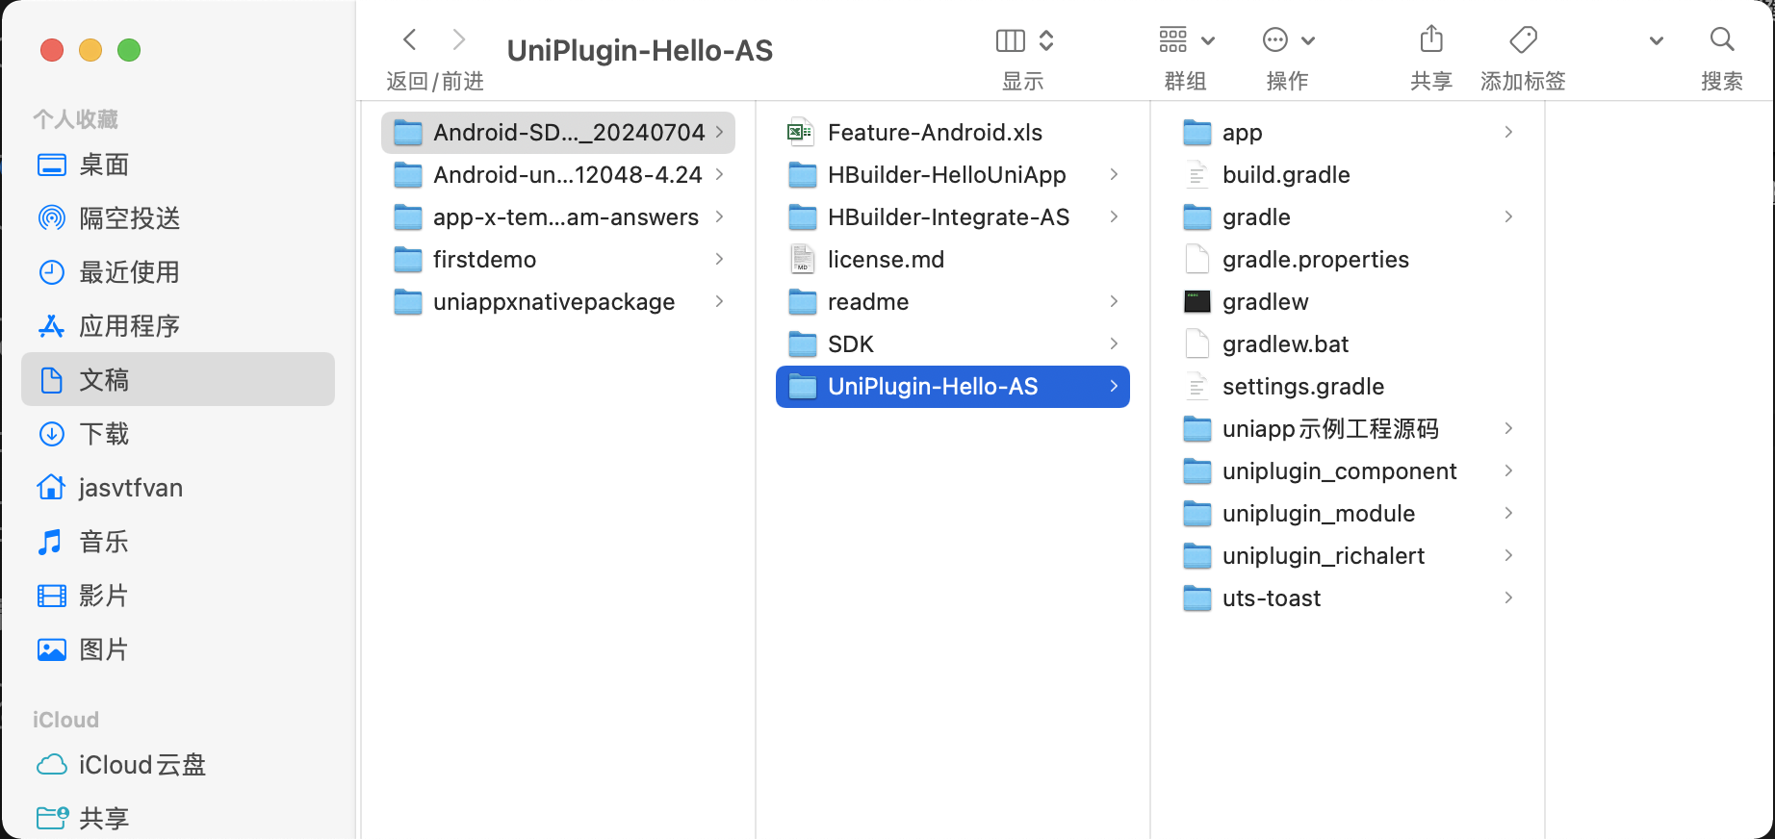Screen dimensions: 1775x839
Task: Select Android-un...12048-4.24 folder
Action: tap(558, 175)
